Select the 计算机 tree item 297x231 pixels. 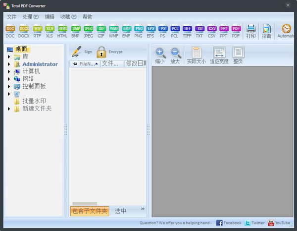[x=31, y=71]
